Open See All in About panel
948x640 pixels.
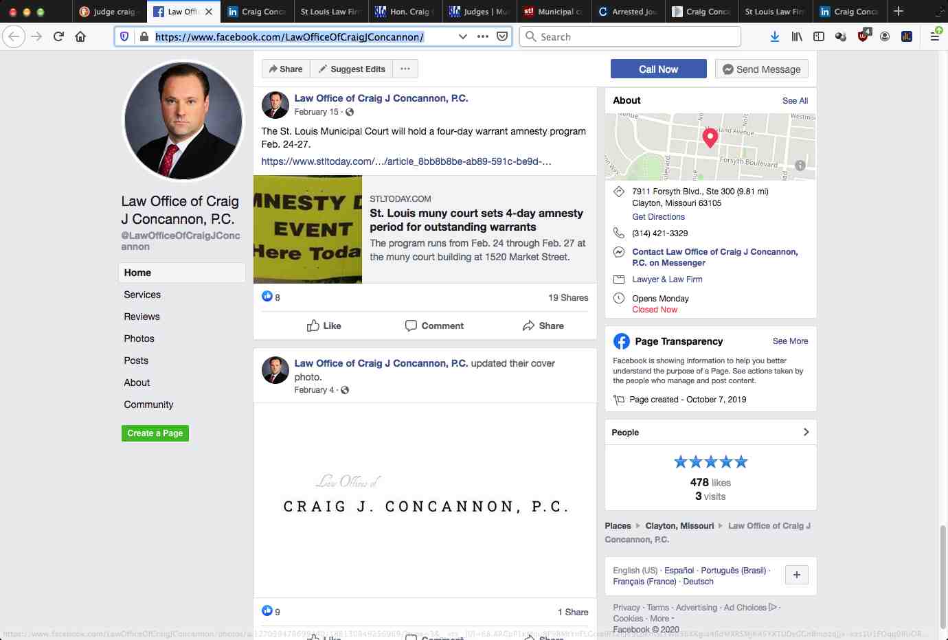pyautogui.click(x=795, y=100)
